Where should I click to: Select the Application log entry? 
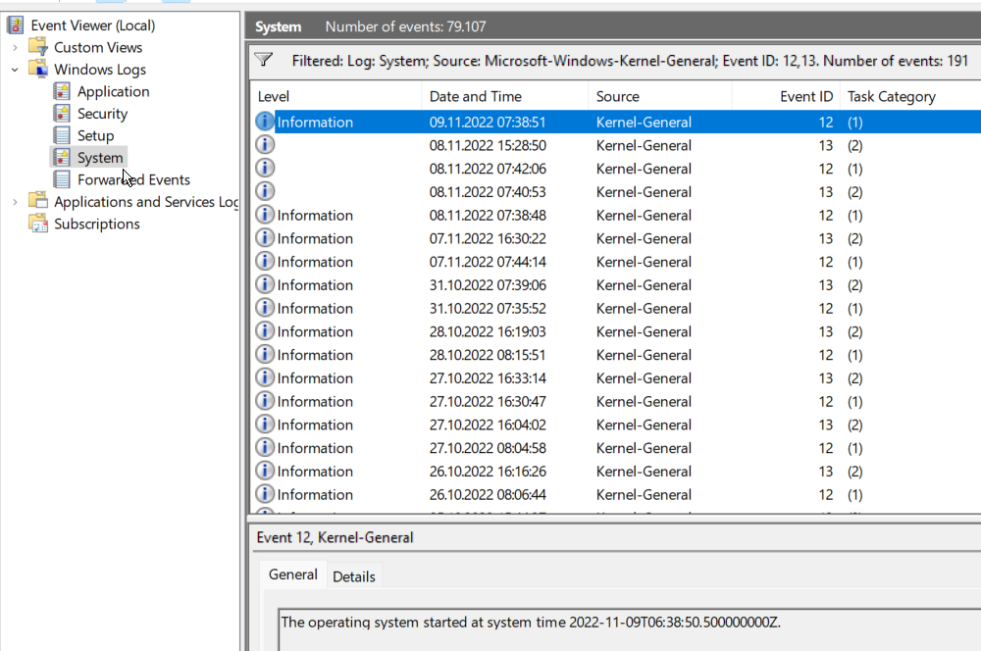point(113,91)
